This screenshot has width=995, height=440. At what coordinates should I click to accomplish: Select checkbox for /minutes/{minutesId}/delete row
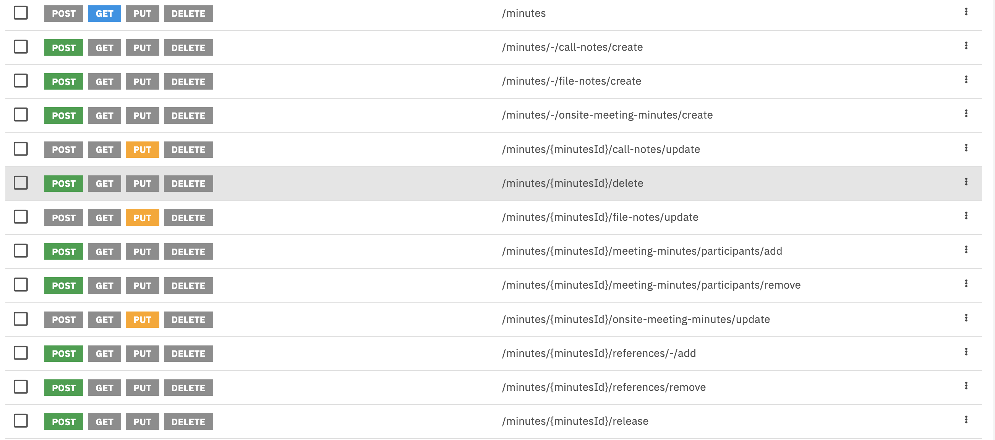point(21,183)
